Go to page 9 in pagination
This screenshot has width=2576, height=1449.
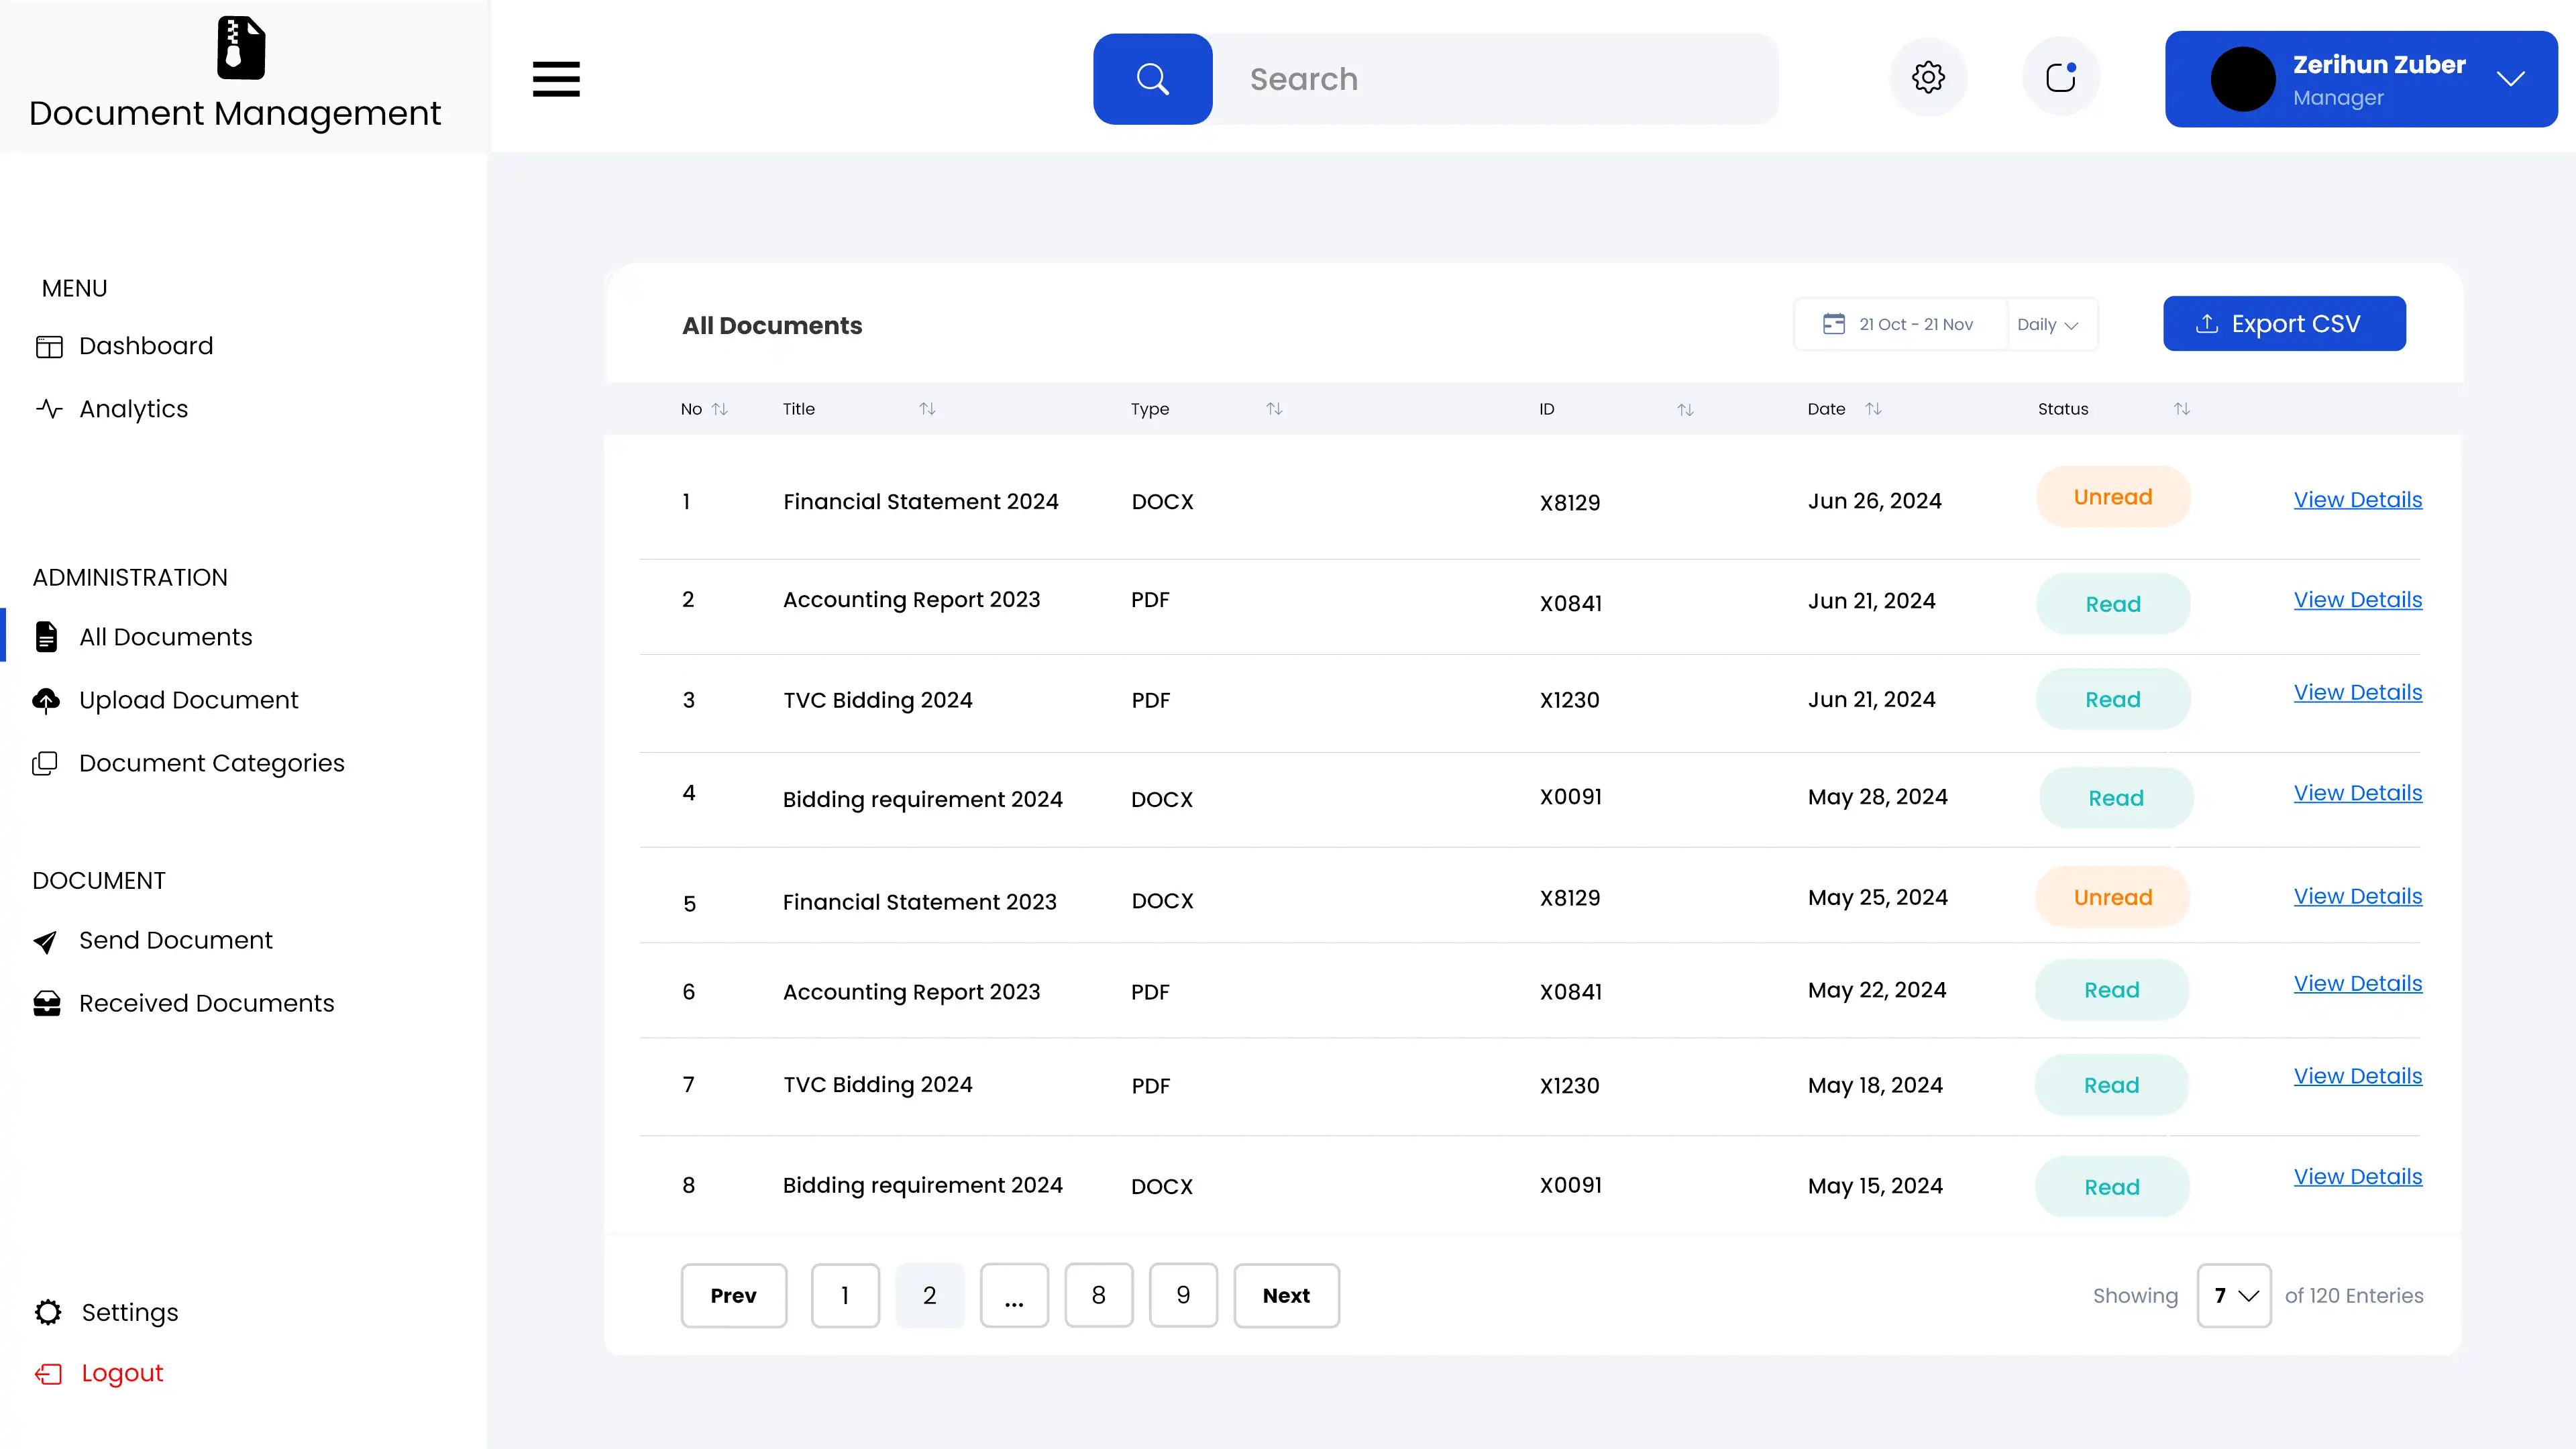1182,1295
